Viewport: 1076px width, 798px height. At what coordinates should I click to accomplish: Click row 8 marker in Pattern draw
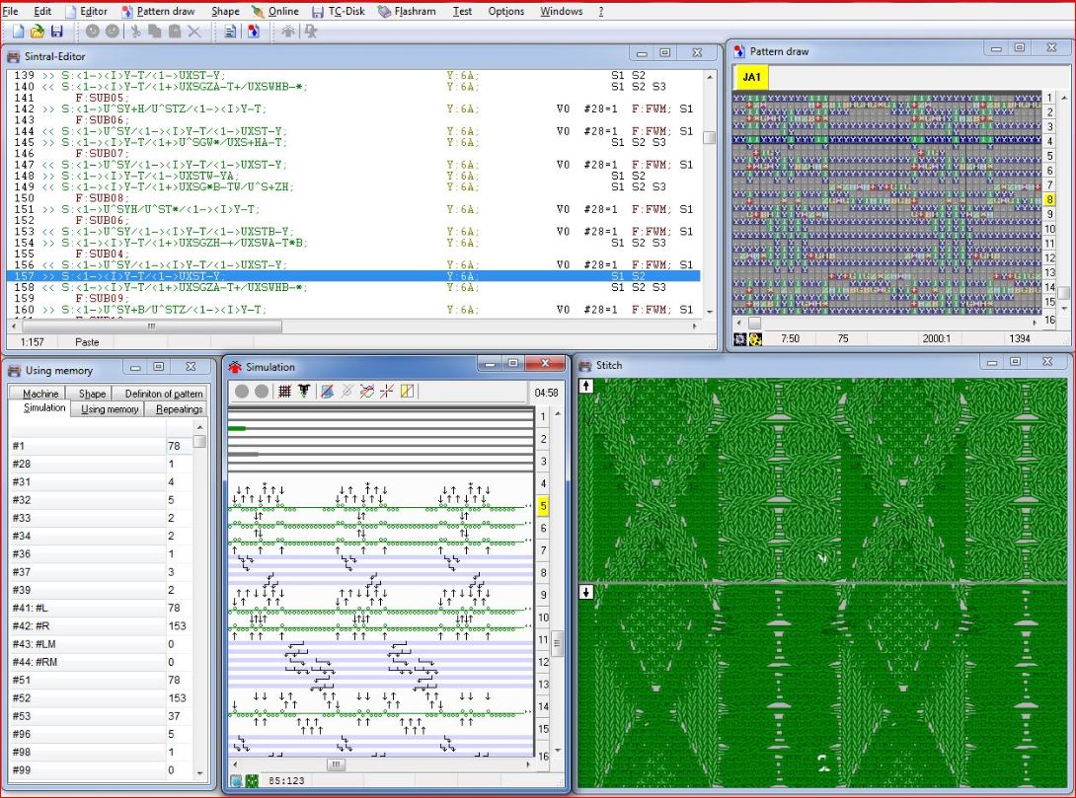coord(1050,199)
